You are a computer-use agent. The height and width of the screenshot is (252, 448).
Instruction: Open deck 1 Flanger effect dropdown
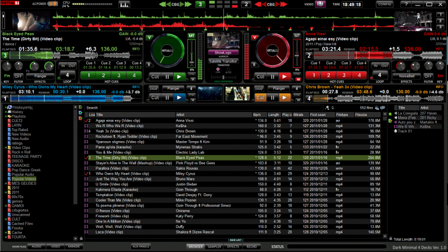[x=173, y=88]
